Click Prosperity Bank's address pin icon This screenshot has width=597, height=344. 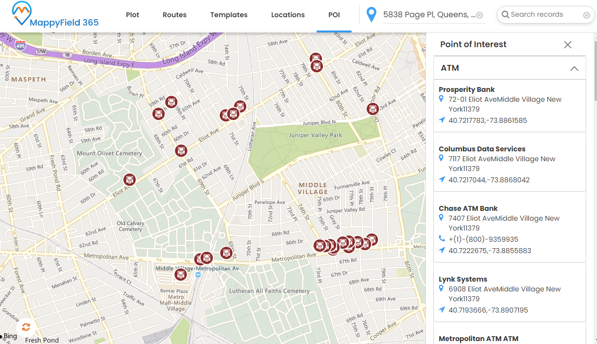coord(441,99)
